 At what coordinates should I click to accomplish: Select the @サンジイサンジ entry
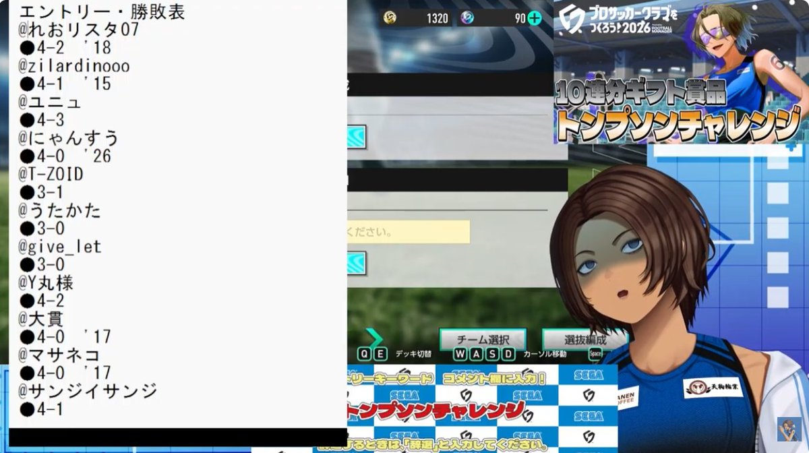(x=88, y=391)
